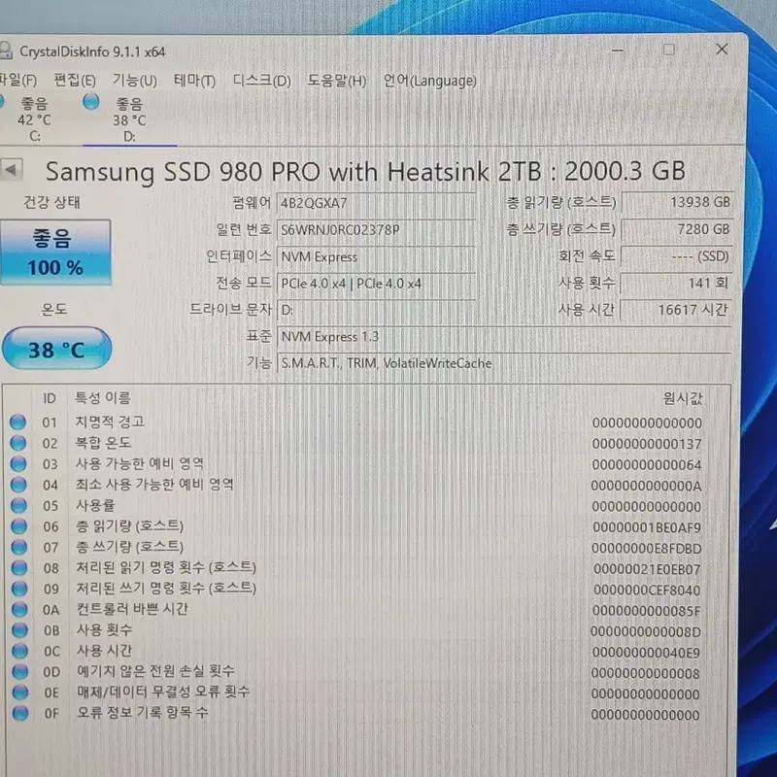Select the 치명적 경고 attribute row
This screenshot has height=777, width=777.
[x=367, y=422]
